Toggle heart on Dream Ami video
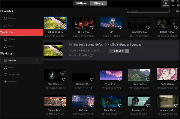Screen dimensions: 180x119 64,105
